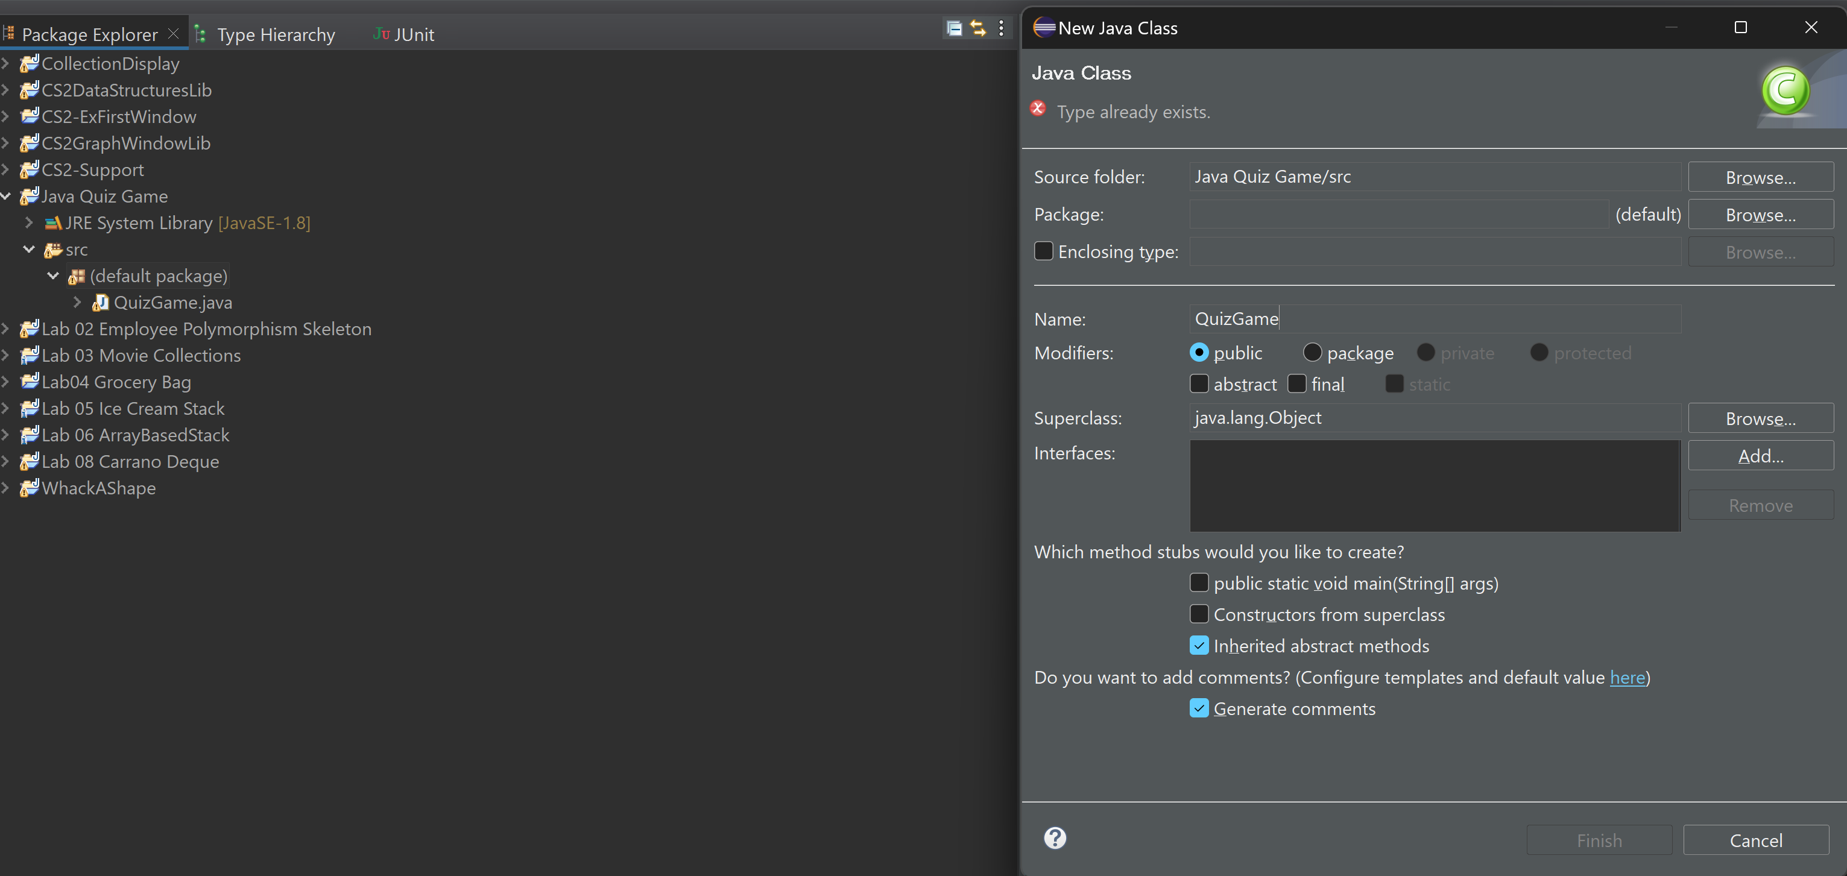Click the Lab04 Grocery Bag project icon

[x=30, y=382]
